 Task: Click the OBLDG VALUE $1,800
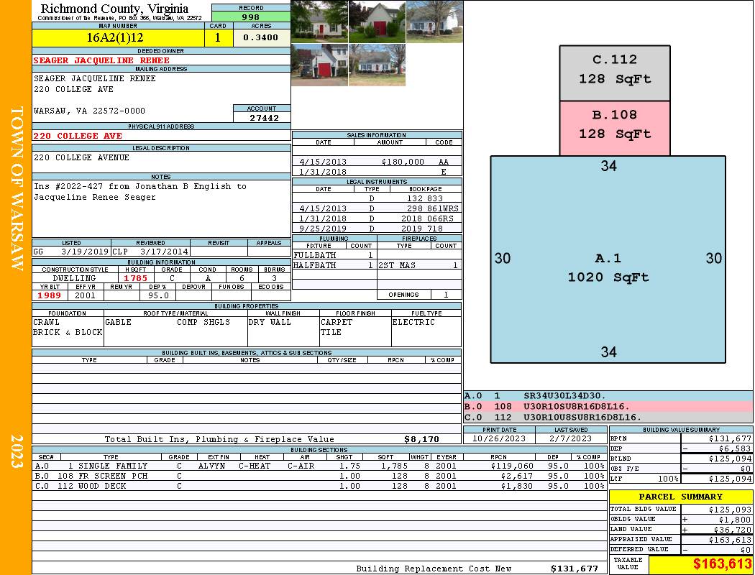(x=735, y=519)
